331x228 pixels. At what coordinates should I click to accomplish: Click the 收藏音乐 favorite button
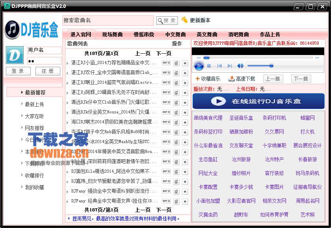coord(208,79)
